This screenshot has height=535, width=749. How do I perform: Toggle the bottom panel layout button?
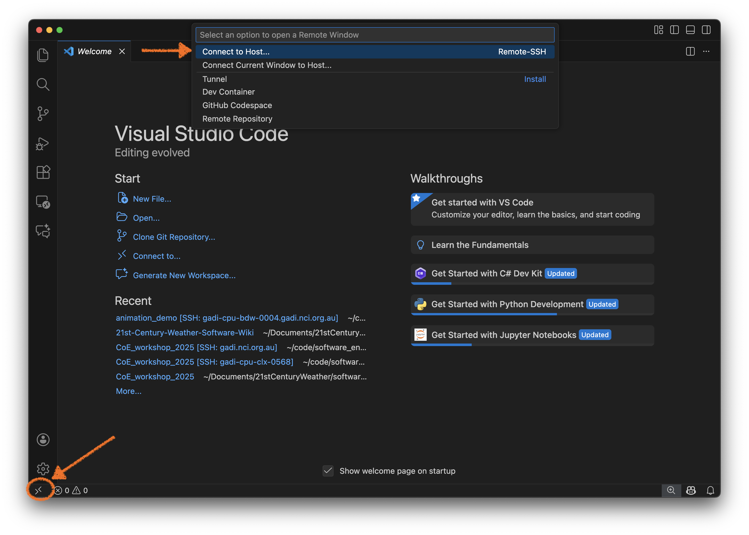[x=690, y=30]
